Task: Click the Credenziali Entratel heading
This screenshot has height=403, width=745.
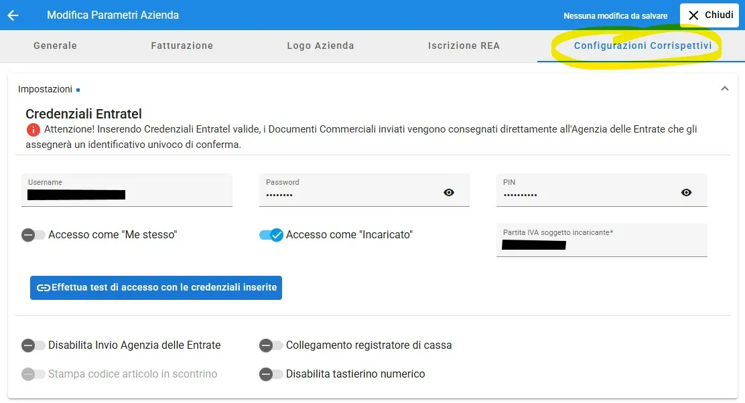Action: [84, 114]
